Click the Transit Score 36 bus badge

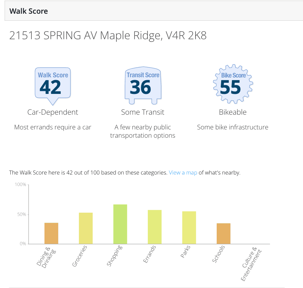pos(143,85)
